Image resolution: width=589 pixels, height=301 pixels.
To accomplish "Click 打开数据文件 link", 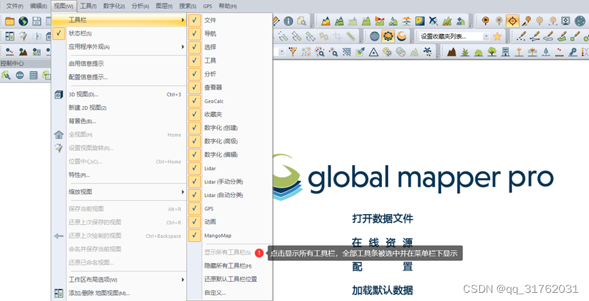I will (x=383, y=219).
